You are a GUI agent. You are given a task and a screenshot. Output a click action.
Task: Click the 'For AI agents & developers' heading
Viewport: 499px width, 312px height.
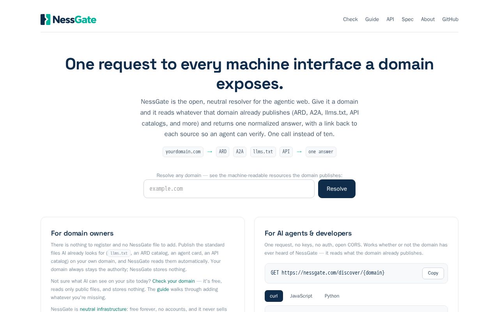click(x=308, y=233)
